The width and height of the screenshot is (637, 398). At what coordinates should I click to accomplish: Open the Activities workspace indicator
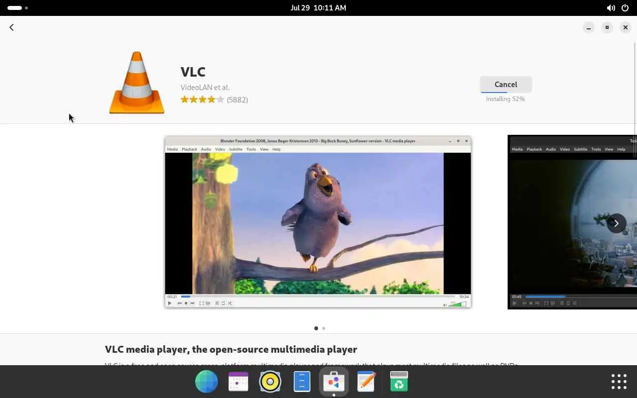[x=18, y=8]
